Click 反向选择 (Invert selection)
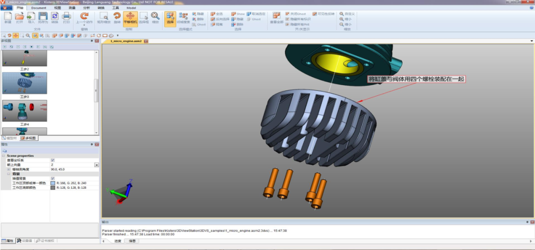 pyautogui.click(x=220, y=19)
